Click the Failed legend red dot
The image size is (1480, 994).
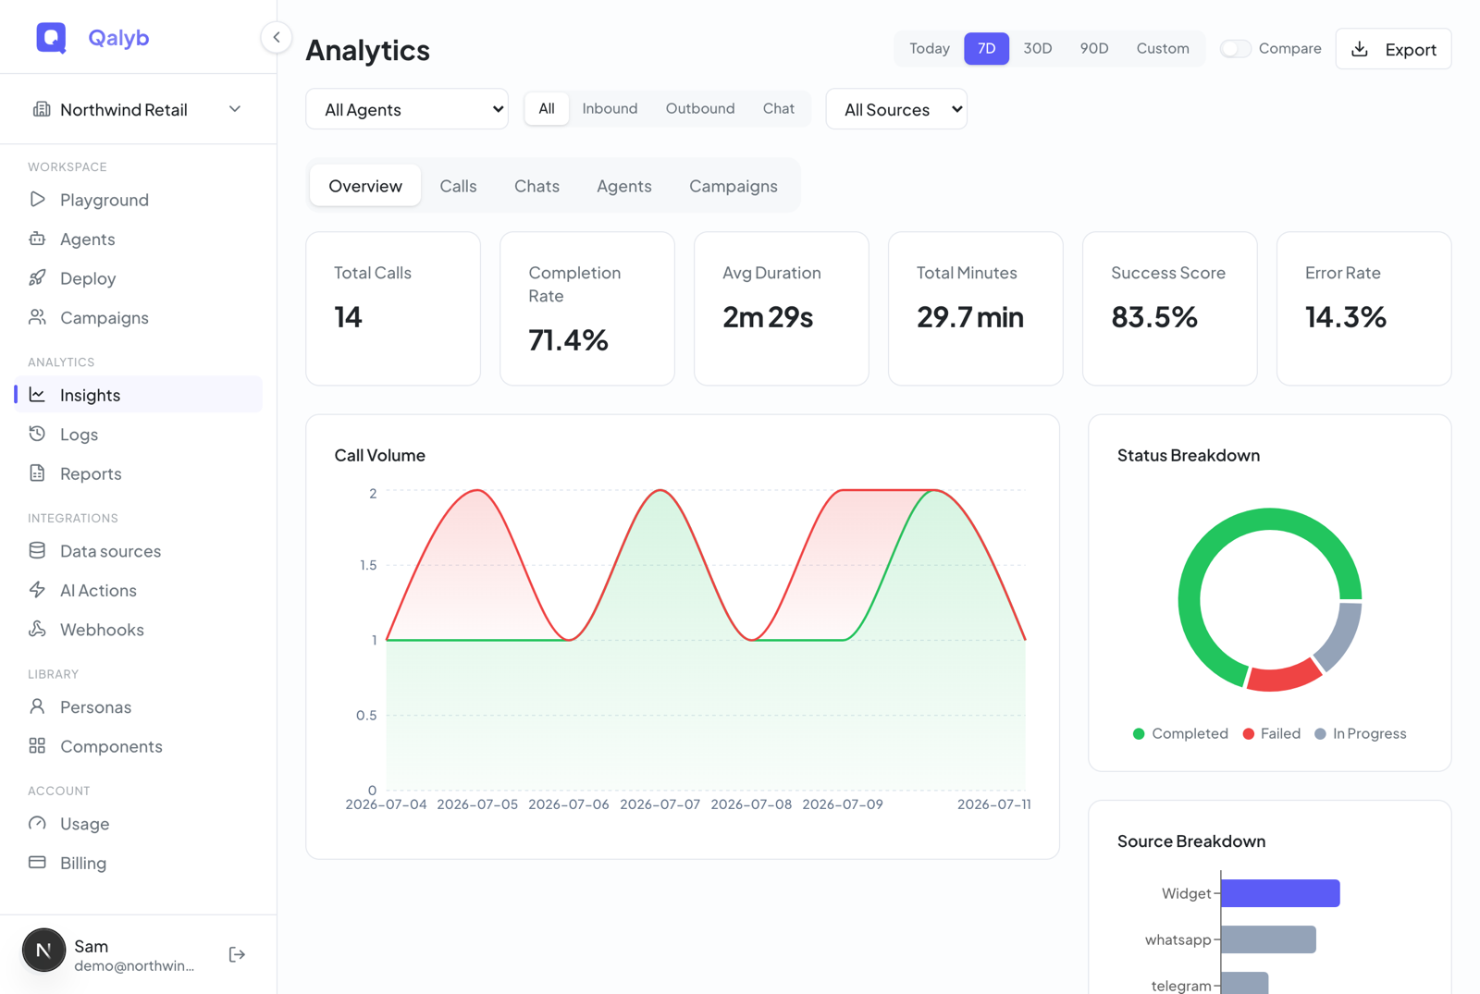(x=1248, y=733)
